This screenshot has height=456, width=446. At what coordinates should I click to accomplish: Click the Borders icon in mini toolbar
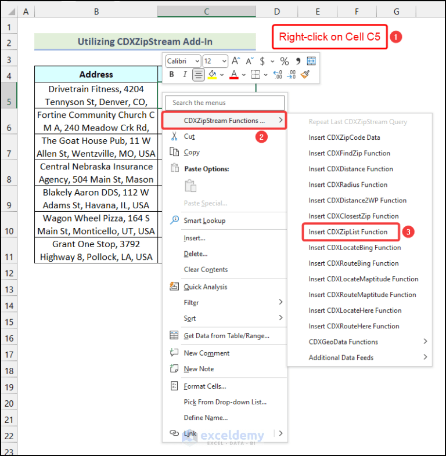(256, 75)
